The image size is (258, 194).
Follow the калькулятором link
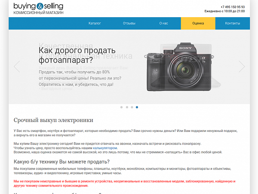[105, 148]
